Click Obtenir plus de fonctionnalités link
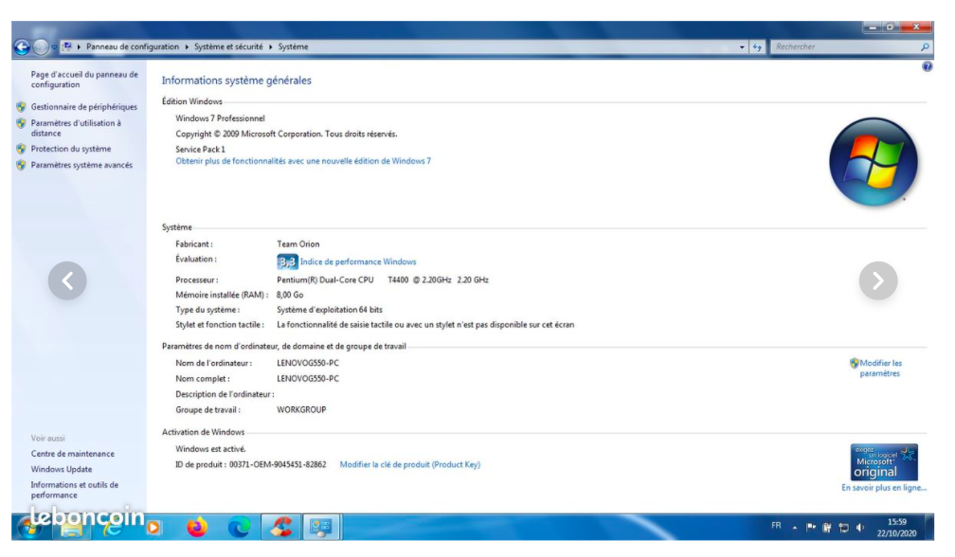Image resolution: width=955 pixels, height=557 pixels. coord(303,161)
